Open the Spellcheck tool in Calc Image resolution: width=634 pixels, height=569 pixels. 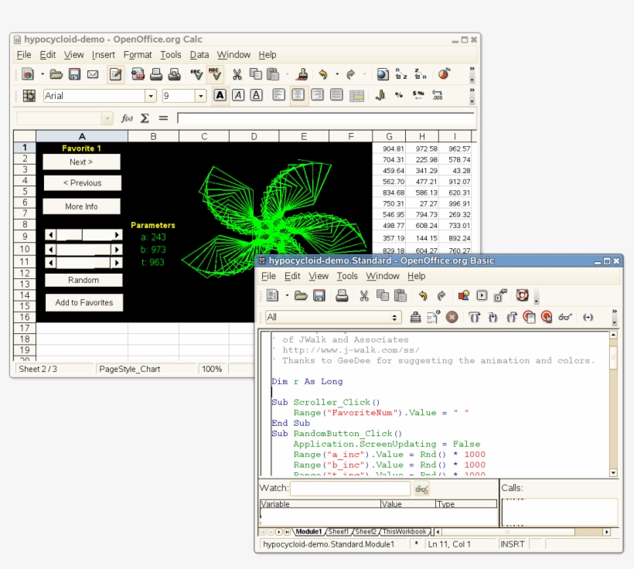(196, 73)
